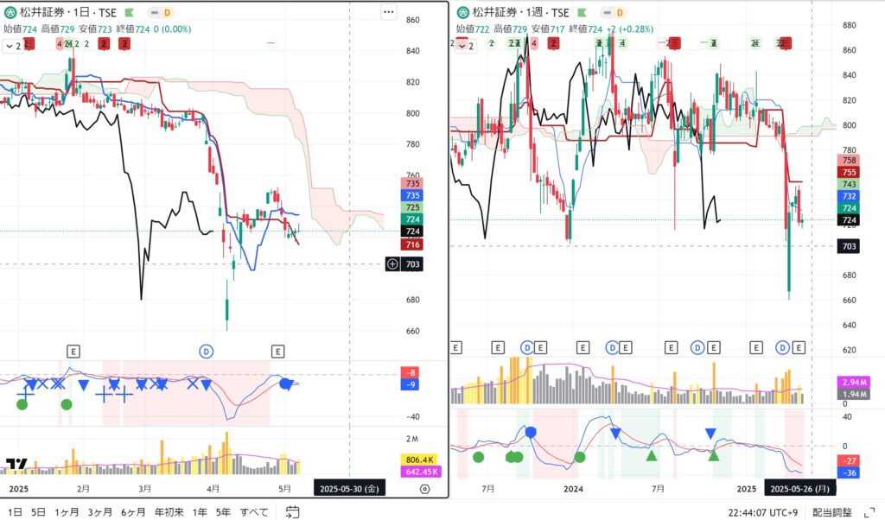Click the 3月 label on daily time axis
The height and width of the screenshot is (520, 885).
click(145, 488)
